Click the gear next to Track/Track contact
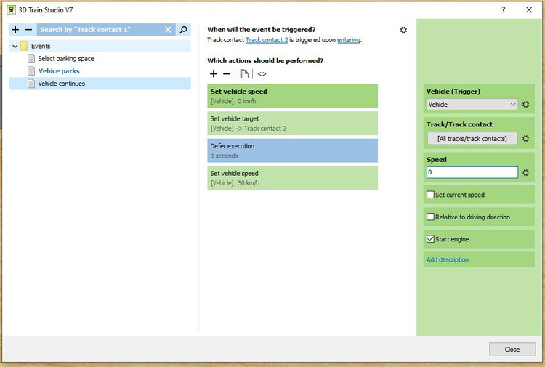The height and width of the screenshot is (367, 545). 525,138
